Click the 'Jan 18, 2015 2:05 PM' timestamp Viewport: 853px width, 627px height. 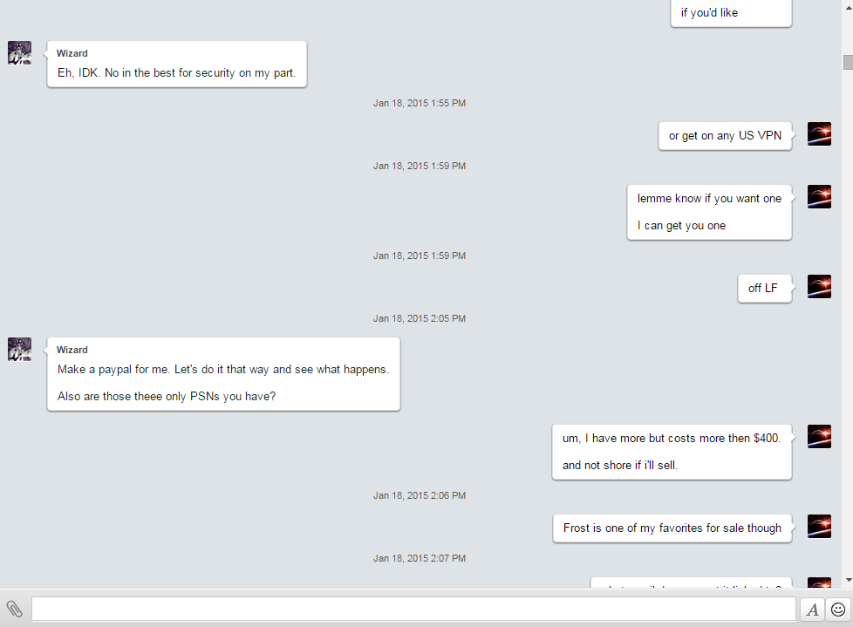tap(420, 318)
